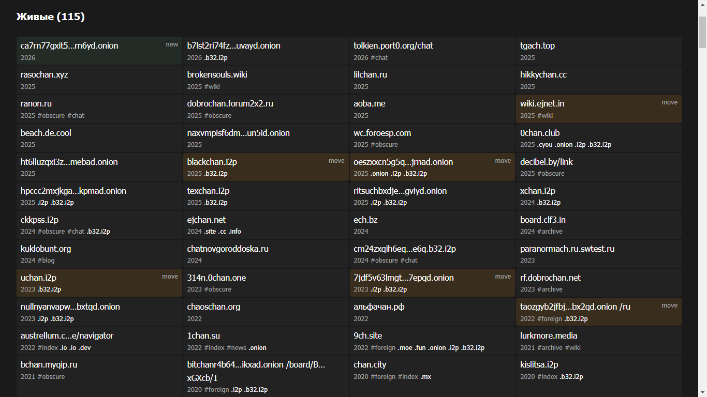707x397 pixels.
Task: Open the brokensouls.wiki entry
Action: point(217,74)
